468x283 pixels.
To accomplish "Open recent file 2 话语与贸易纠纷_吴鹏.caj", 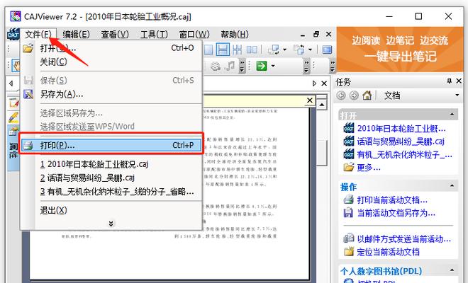I will [x=112, y=178].
